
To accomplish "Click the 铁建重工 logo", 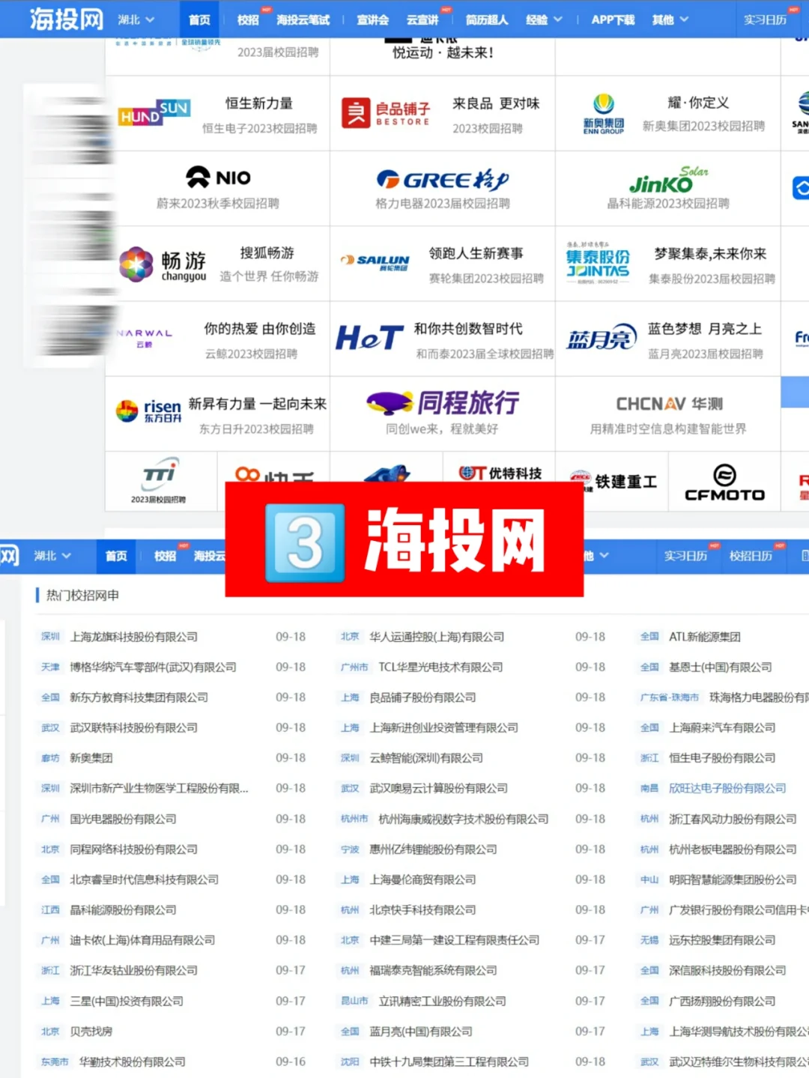I will pos(612,482).
